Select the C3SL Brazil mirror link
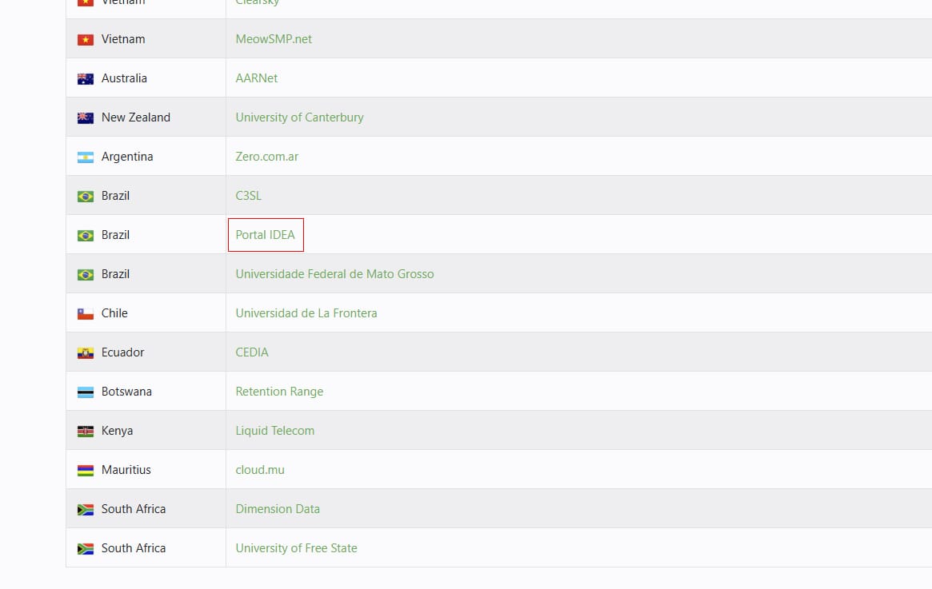Image resolution: width=932 pixels, height=589 pixels. point(248,196)
